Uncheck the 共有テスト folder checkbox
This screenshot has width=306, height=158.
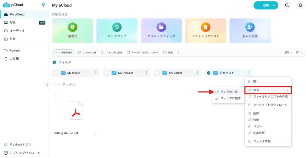(209, 73)
